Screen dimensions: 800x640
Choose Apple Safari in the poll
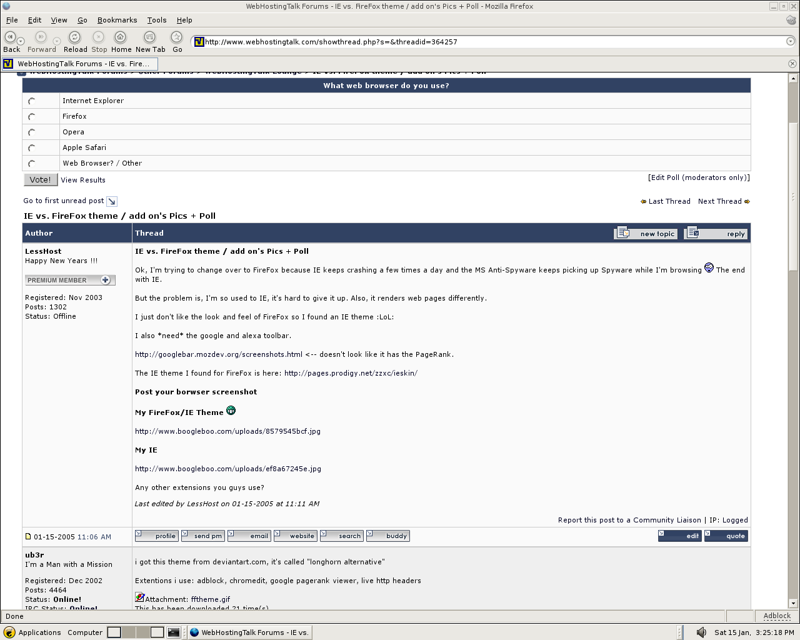[x=32, y=148]
